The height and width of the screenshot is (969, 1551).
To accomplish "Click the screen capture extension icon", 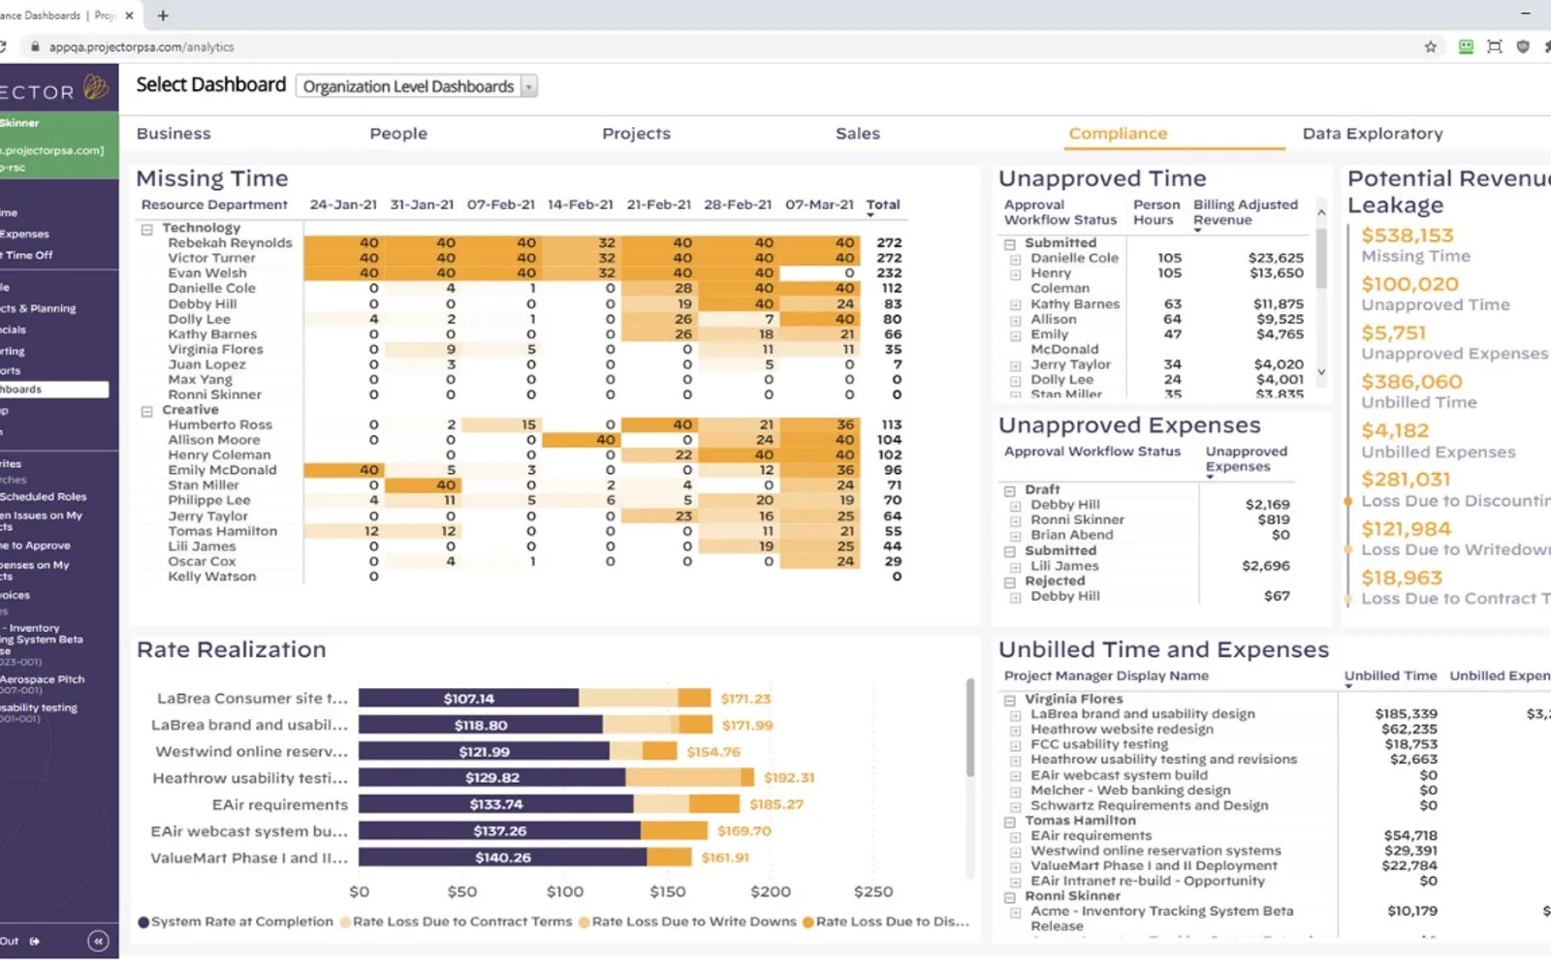I will (x=1495, y=47).
